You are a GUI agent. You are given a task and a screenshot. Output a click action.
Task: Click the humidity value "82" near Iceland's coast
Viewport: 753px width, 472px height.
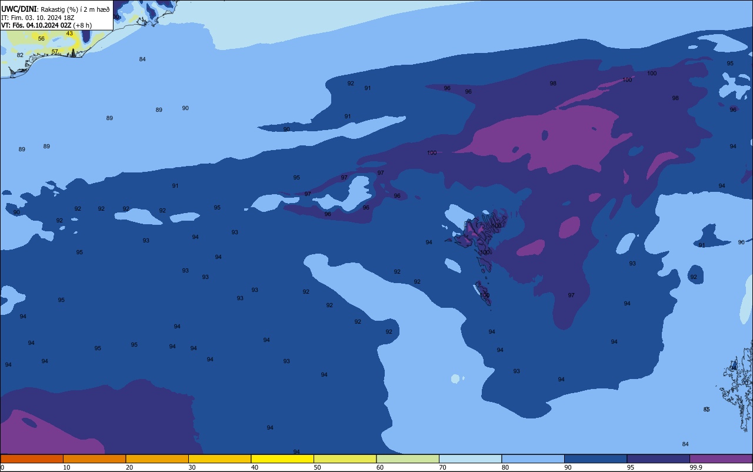pyautogui.click(x=20, y=55)
